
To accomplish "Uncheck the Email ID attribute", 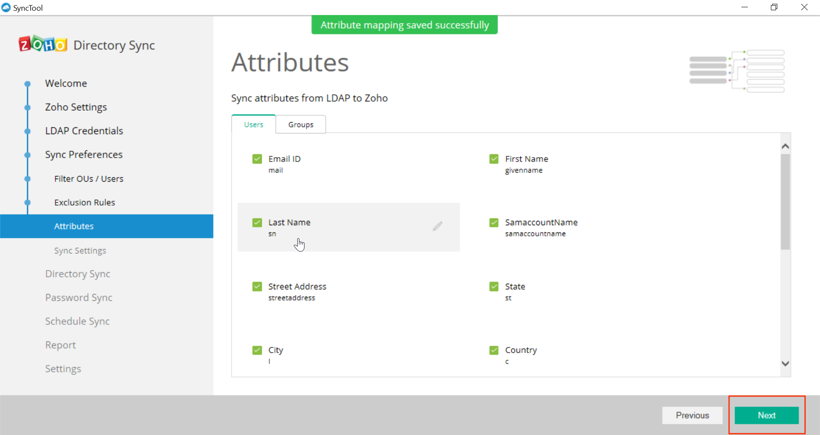I will tap(257, 159).
